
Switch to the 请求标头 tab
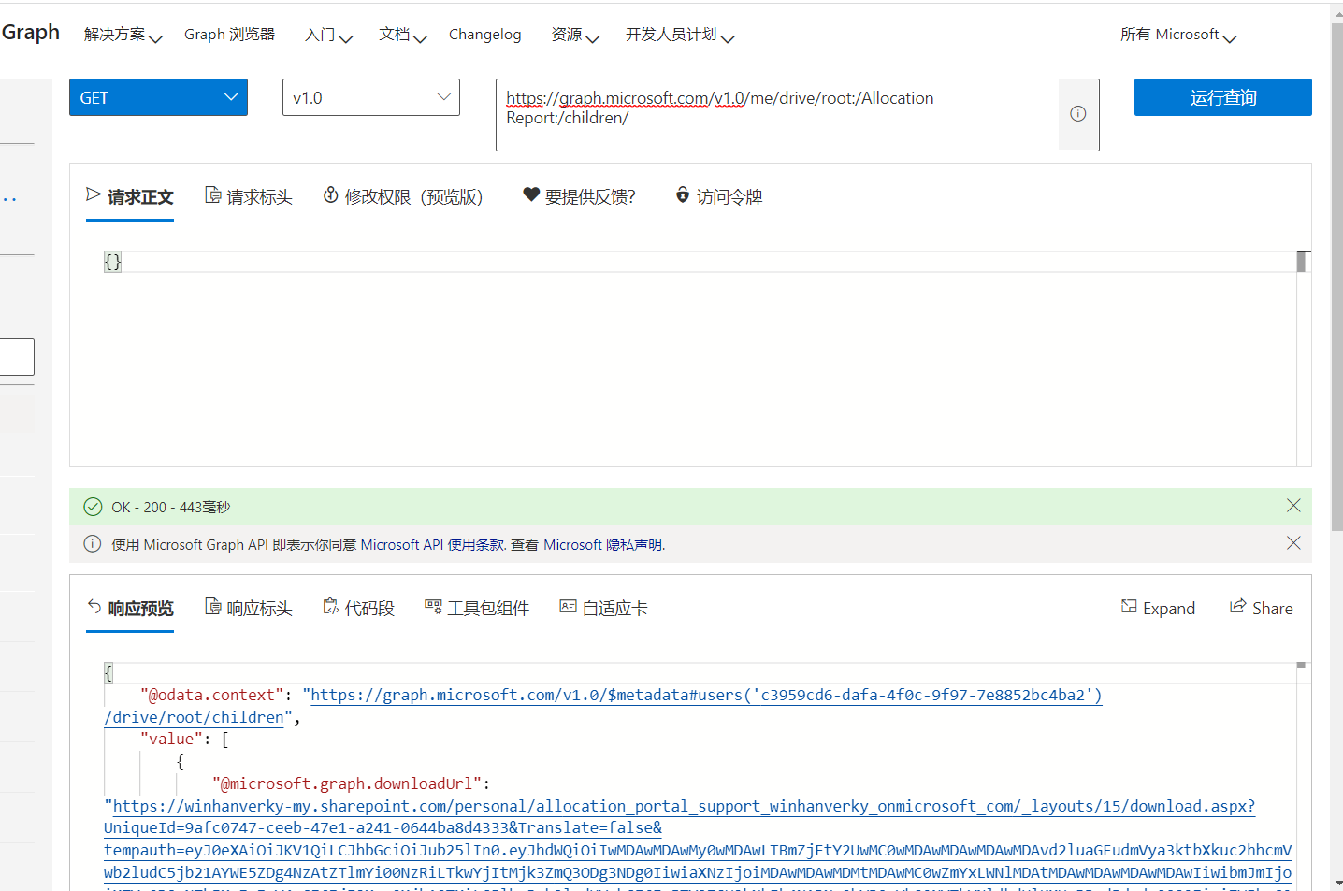(x=249, y=196)
